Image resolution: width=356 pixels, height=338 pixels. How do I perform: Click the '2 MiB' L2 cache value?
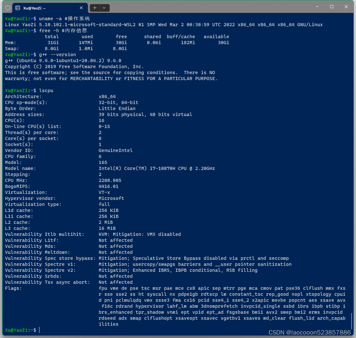[106, 223]
